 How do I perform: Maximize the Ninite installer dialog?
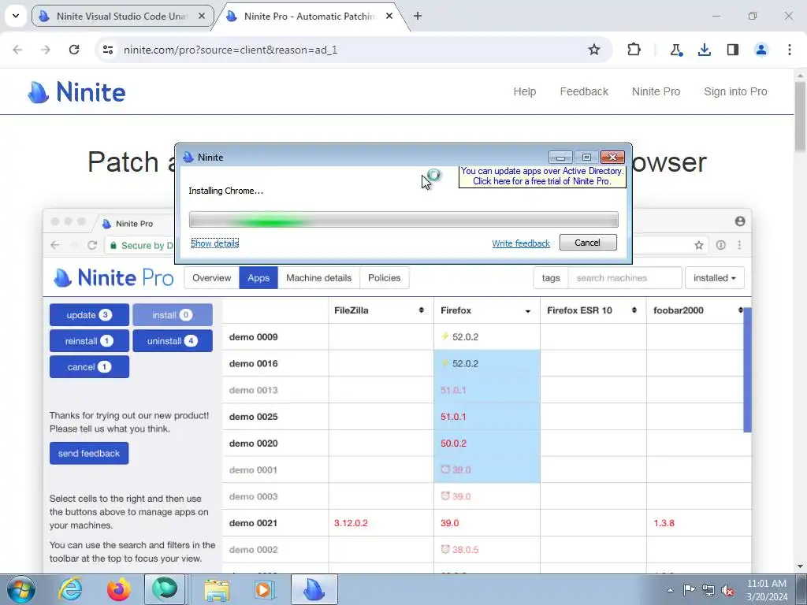[586, 157]
